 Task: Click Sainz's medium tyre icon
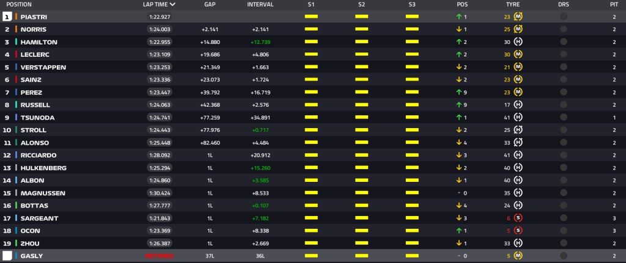(518, 80)
